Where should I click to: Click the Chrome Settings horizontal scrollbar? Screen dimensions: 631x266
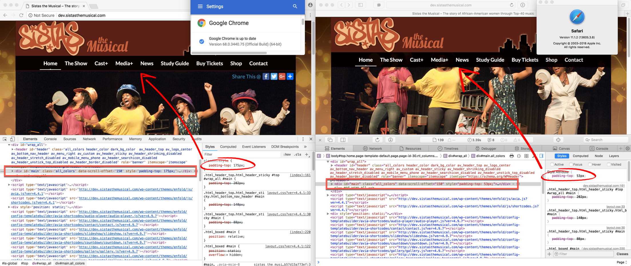coord(229,53)
